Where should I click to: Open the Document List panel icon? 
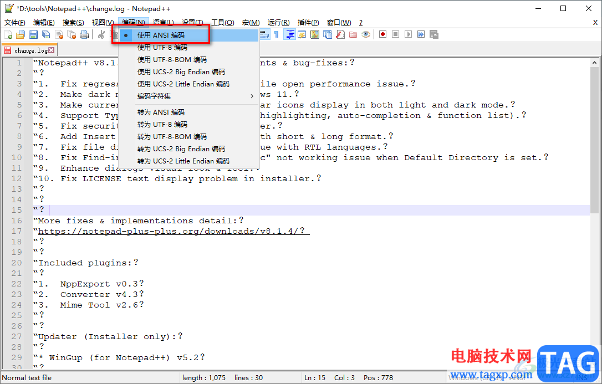point(328,34)
